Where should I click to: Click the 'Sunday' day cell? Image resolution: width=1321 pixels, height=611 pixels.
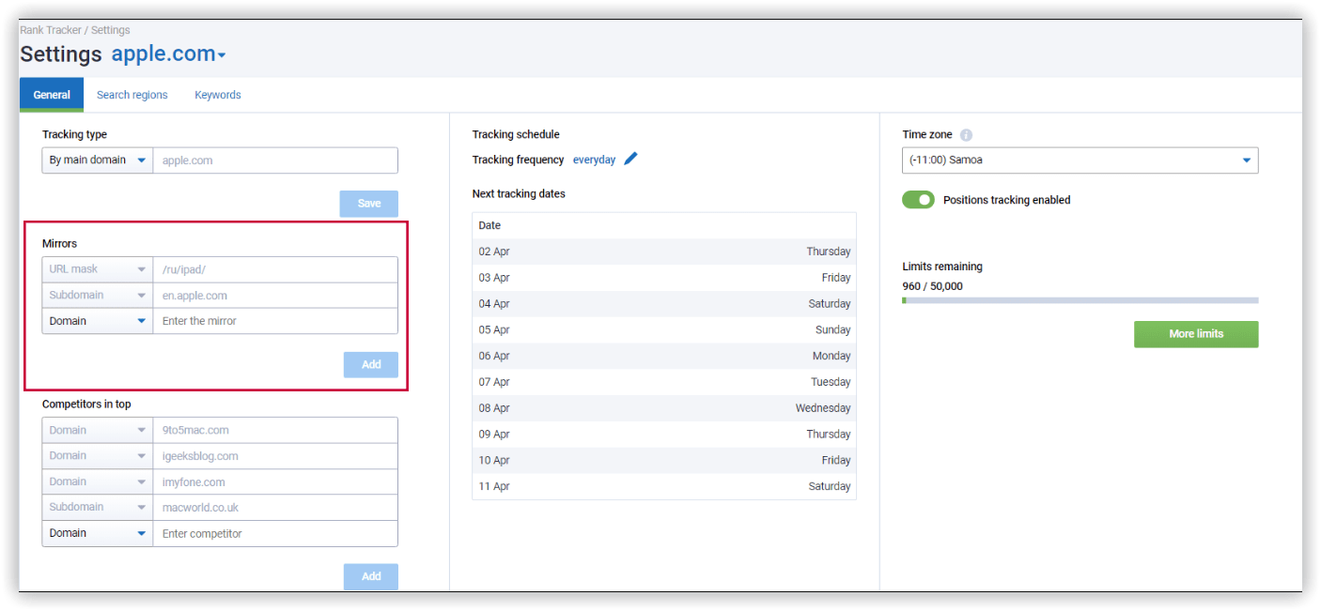pyautogui.click(x=833, y=329)
